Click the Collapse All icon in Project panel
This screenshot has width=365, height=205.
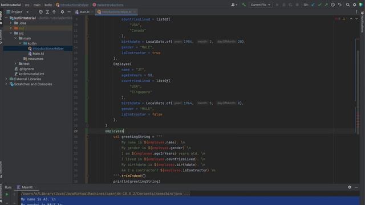coord(54,12)
